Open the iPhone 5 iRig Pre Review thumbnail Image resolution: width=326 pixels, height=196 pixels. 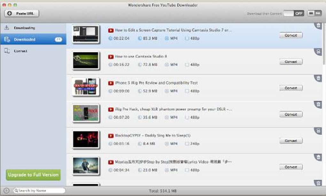[86, 87]
